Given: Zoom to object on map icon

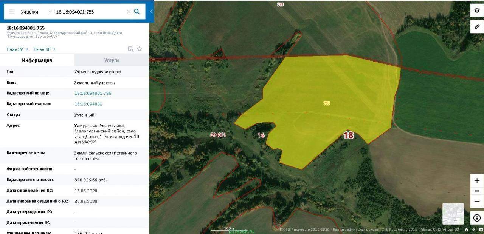Looking at the screenshot, I should pos(130,49).
